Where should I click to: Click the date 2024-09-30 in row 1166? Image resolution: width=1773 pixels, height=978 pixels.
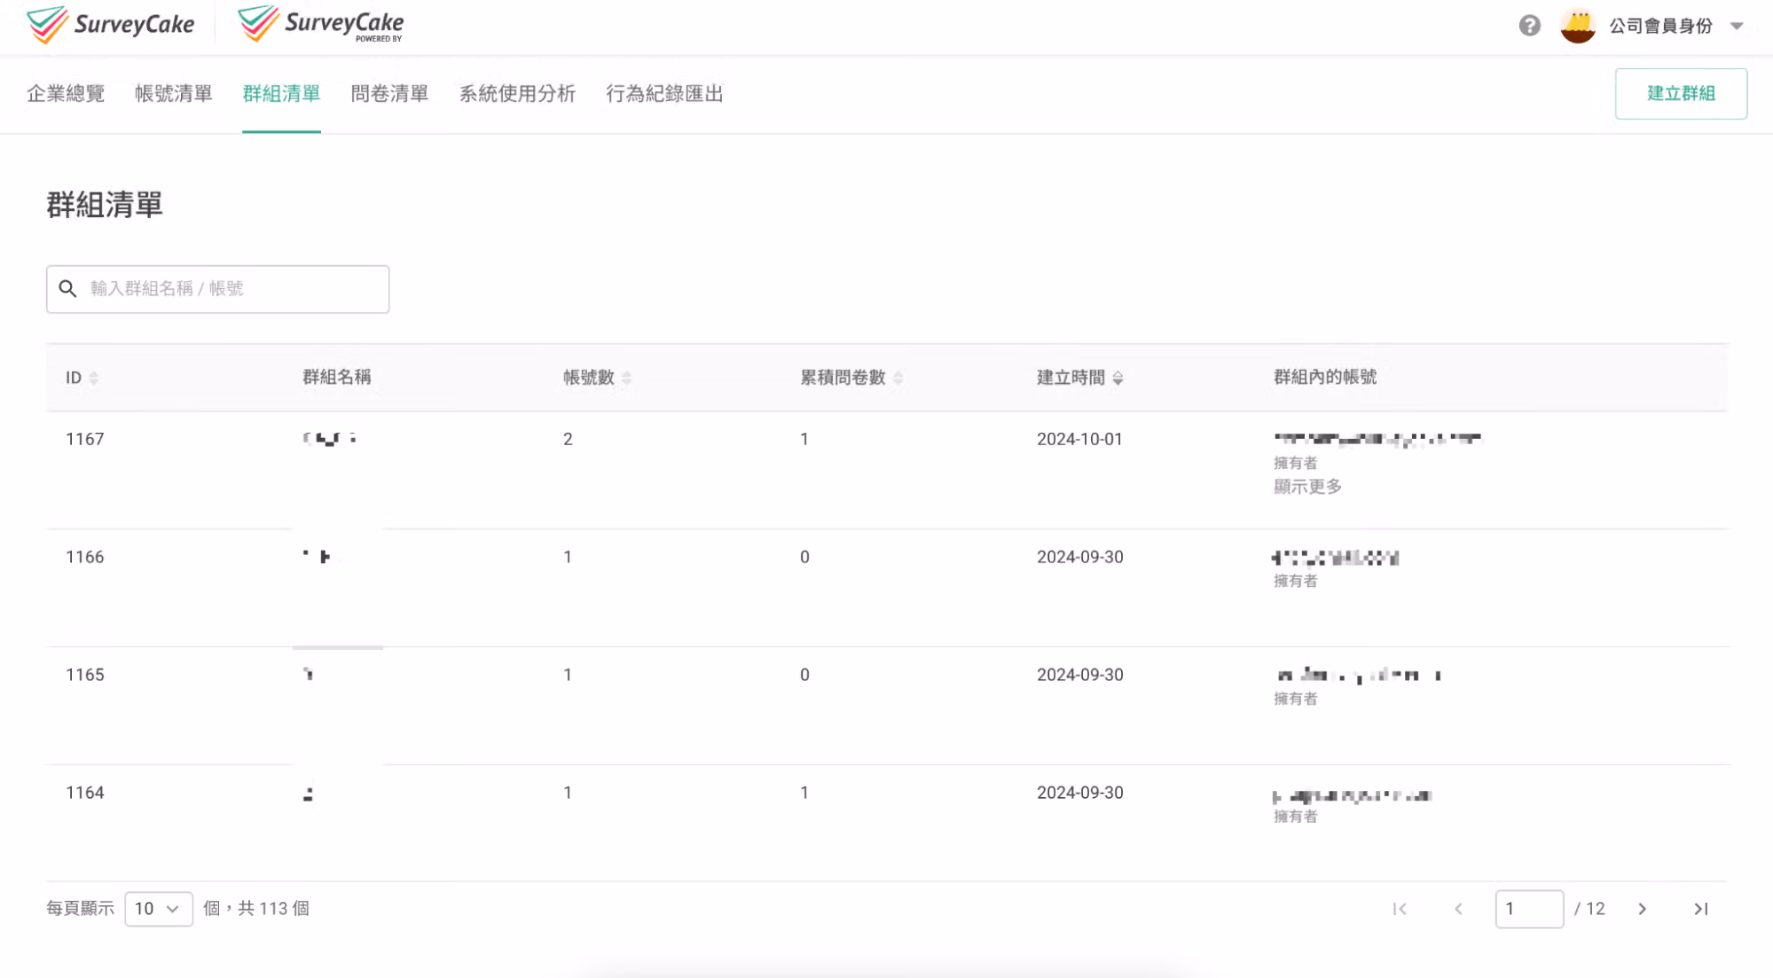click(1079, 557)
